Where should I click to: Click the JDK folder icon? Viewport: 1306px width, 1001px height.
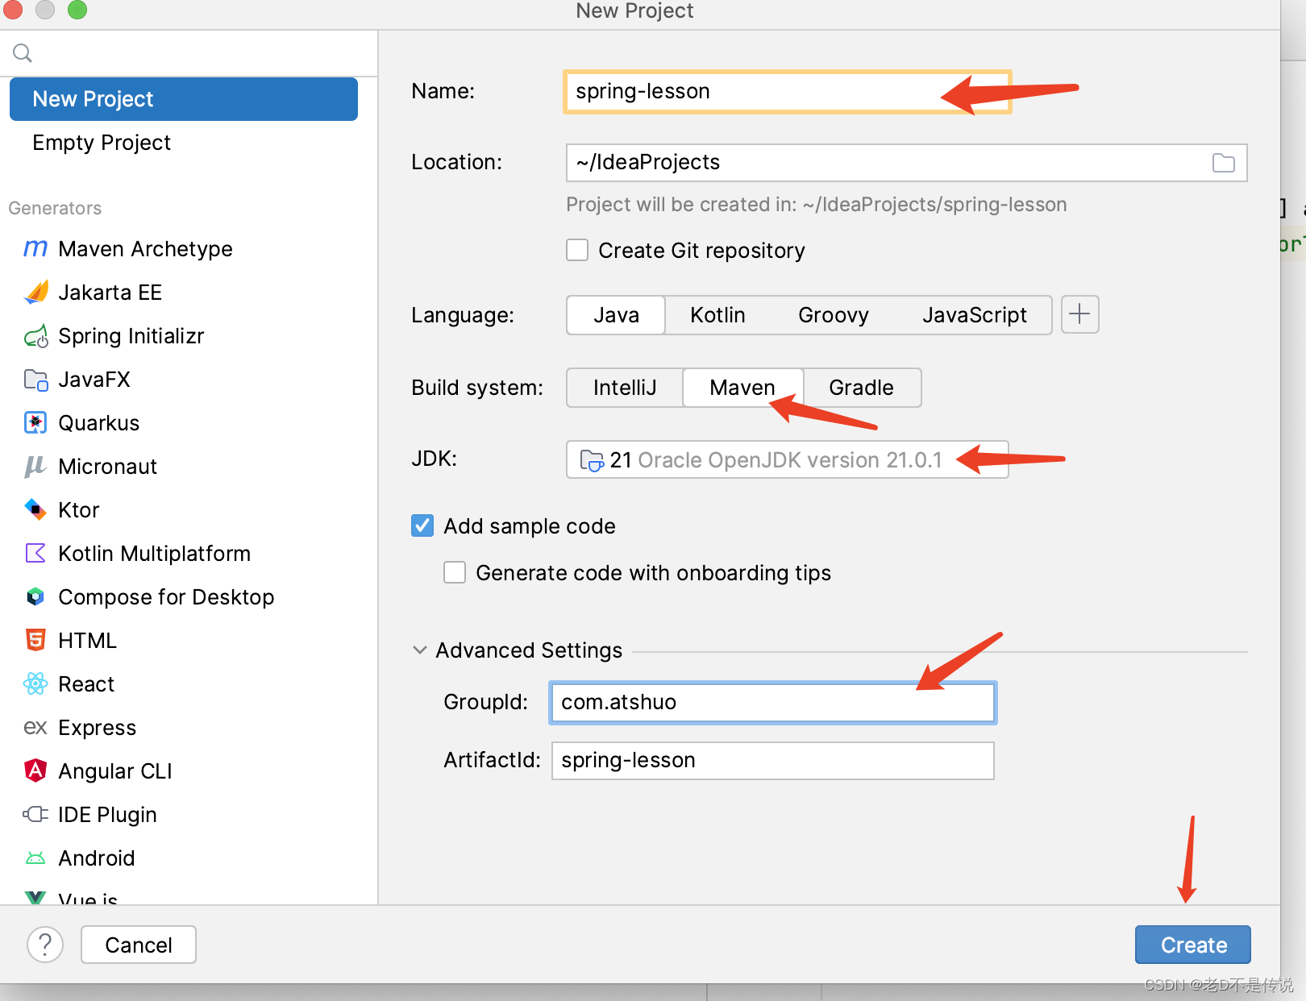(x=592, y=460)
